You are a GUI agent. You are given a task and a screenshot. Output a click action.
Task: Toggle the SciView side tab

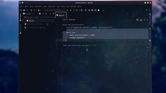coord(150,44)
